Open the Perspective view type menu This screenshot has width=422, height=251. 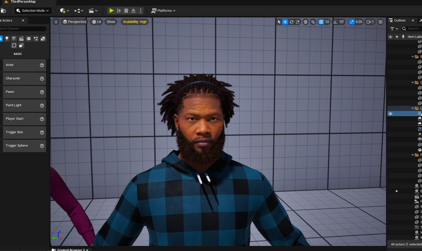click(x=74, y=22)
